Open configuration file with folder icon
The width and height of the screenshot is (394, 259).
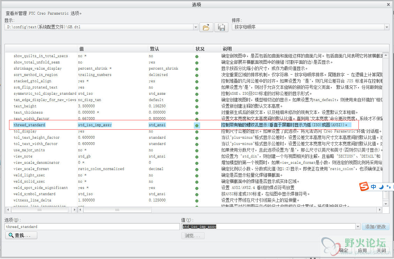coord(206,27)
